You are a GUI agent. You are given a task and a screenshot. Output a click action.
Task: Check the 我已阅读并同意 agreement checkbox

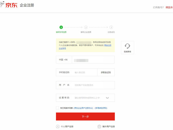pos(58,108)
